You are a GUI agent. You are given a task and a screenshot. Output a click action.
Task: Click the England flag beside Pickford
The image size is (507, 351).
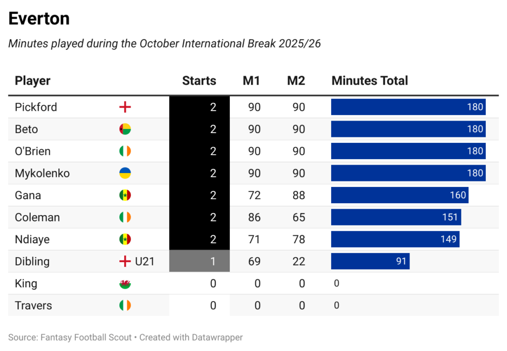[125, 107]
